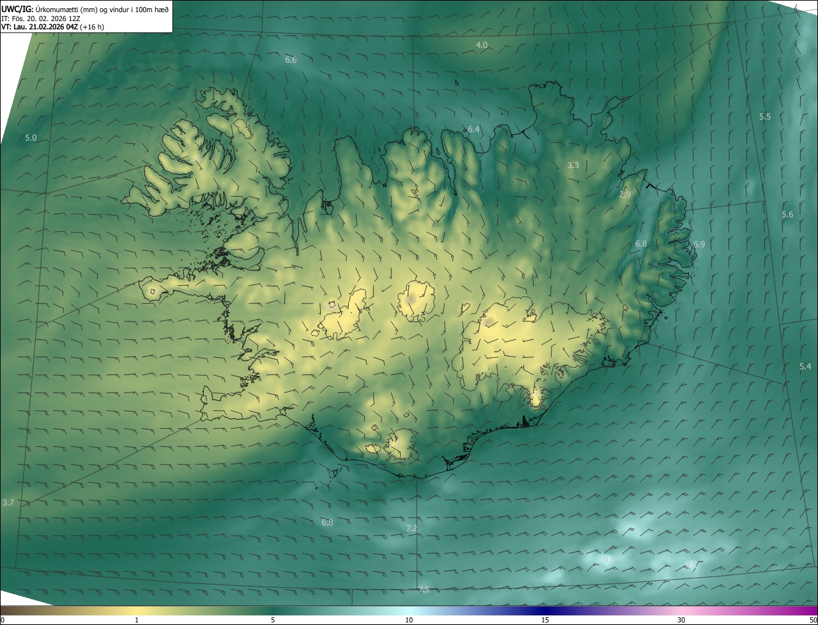
Task: Click the 4.0 value label on the map
Action: tap(482, 45)
